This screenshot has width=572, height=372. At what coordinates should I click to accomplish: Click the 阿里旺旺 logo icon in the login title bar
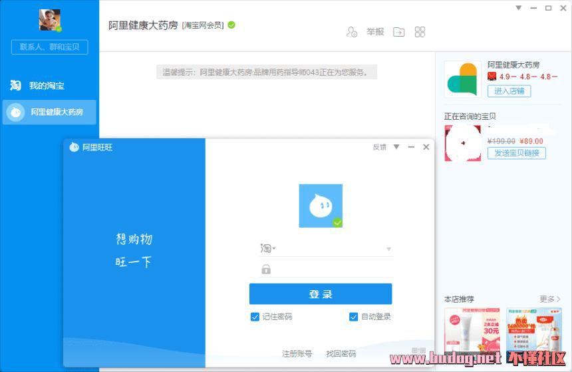[x=74, y=147]
